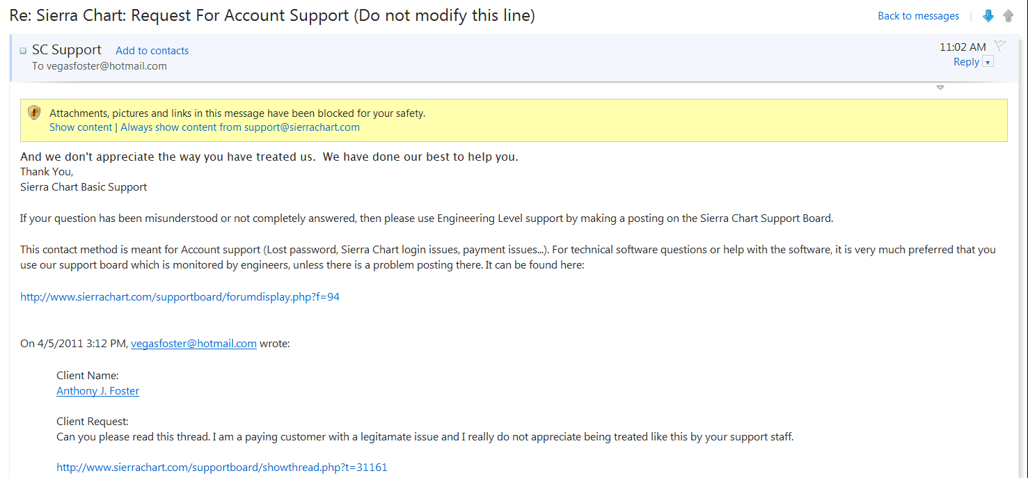The height and width of the screenshot is (478, 1028).
Task: Flag this message from SC Support
Action: point(1000,47)
